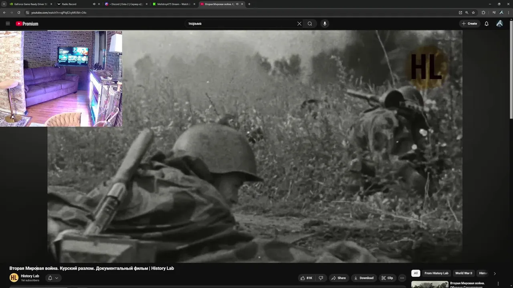Click the webcam overlay picture-in-picture thumbnail
Viewport: 513px width, 288px height.
coord(61,78)
